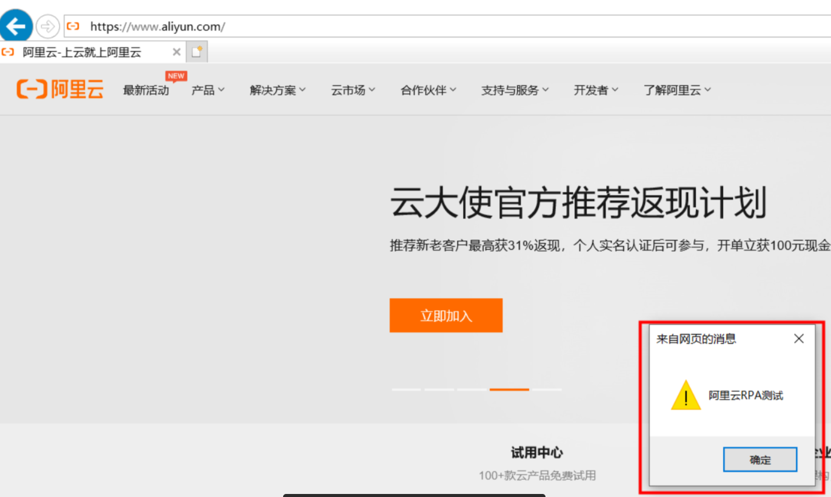
Task: Click the NEW badge above 最新活动
Action: point(176,76)
